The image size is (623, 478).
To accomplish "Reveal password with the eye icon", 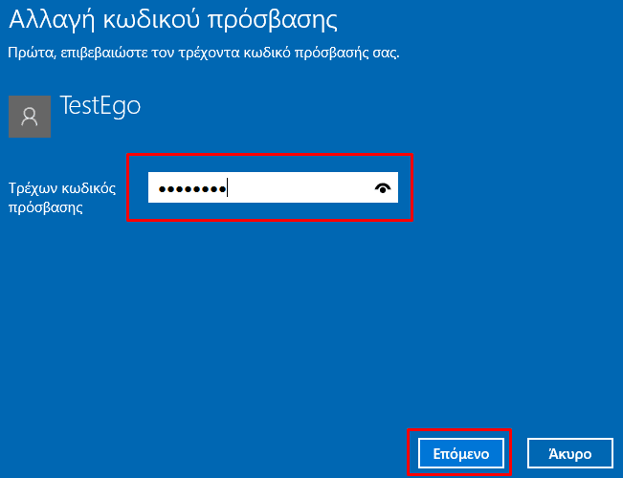I will 383,187.
